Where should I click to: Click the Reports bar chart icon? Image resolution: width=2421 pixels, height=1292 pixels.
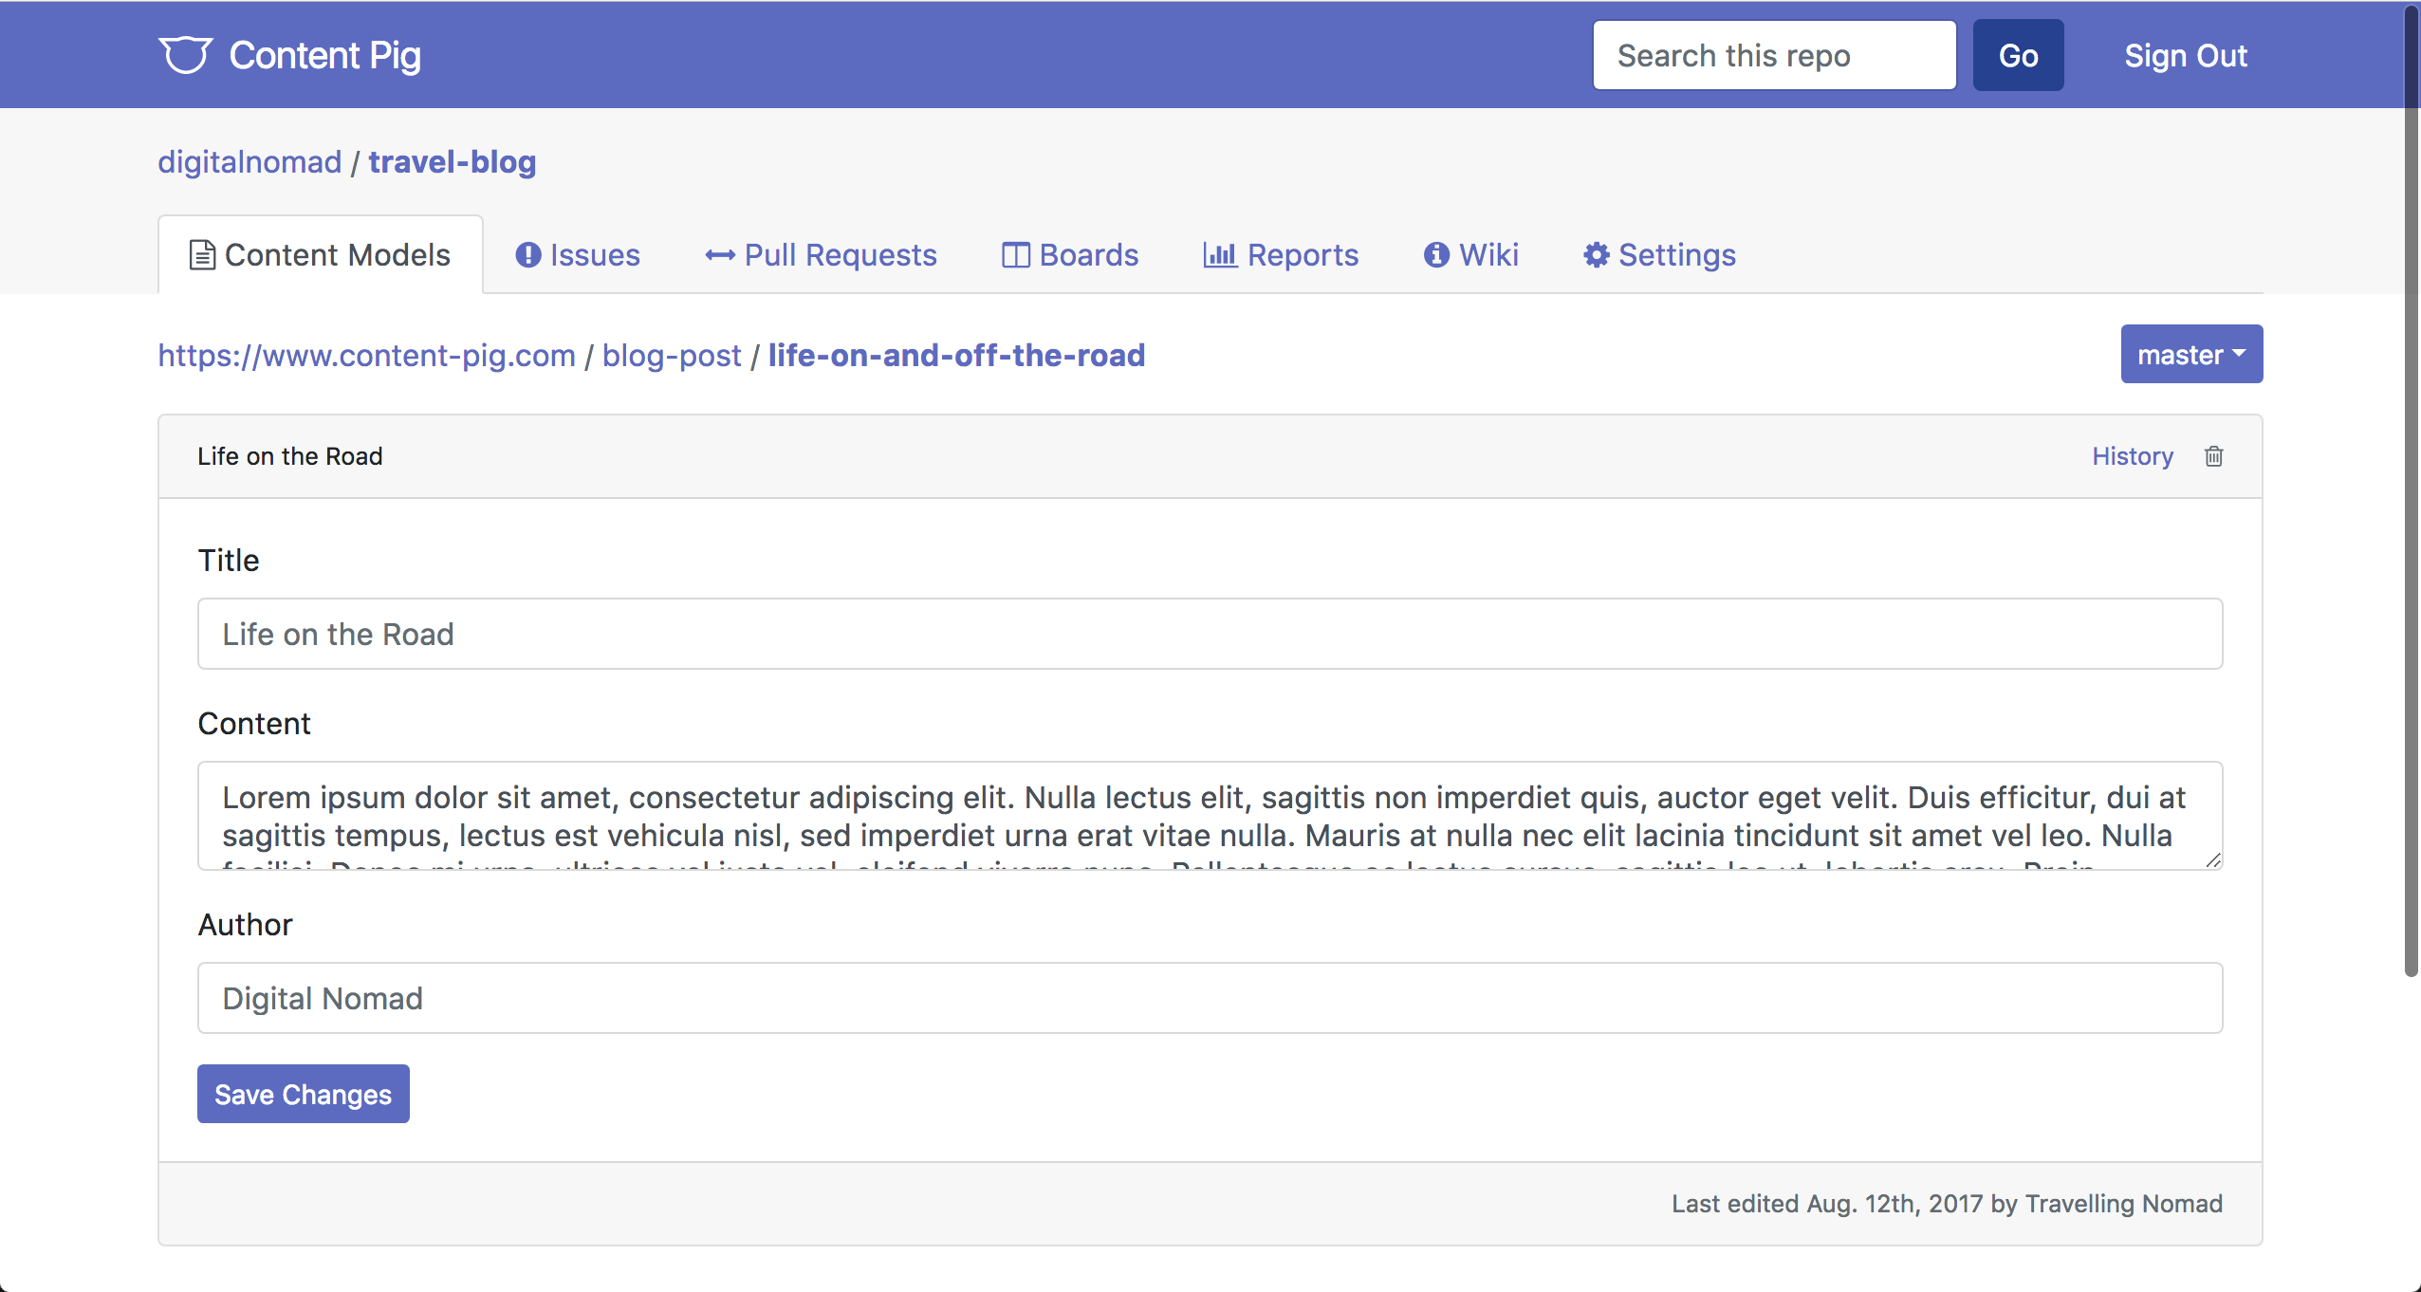1220,255
